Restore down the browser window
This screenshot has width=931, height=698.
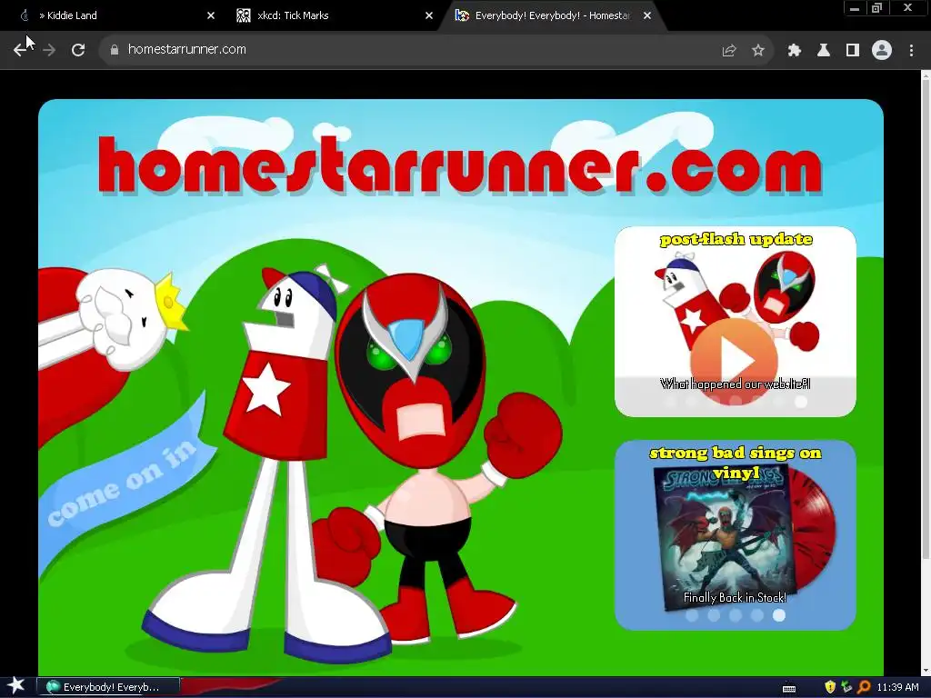point(877,8)
